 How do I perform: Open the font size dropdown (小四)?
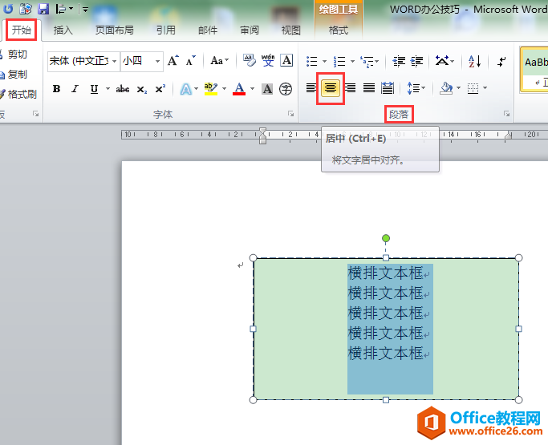pyautogui.click(x=158, y=61)
